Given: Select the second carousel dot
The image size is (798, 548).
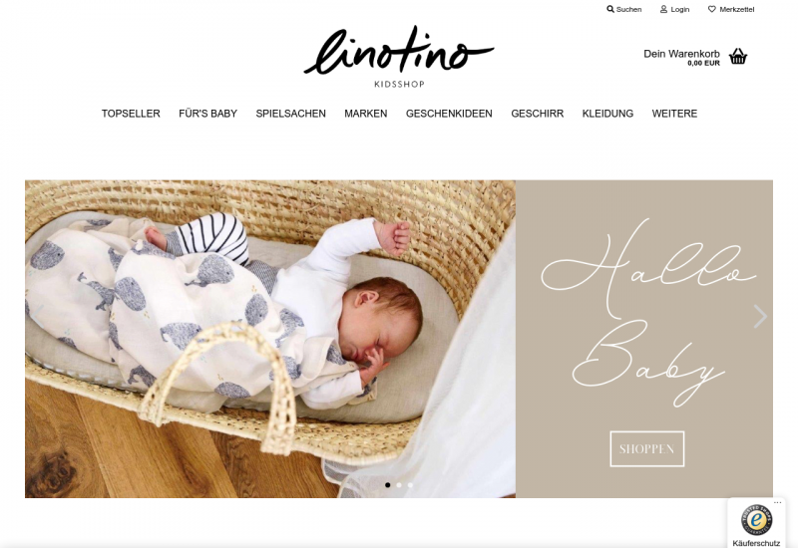Looking at the screenshot, I should [x=399, y=485].
